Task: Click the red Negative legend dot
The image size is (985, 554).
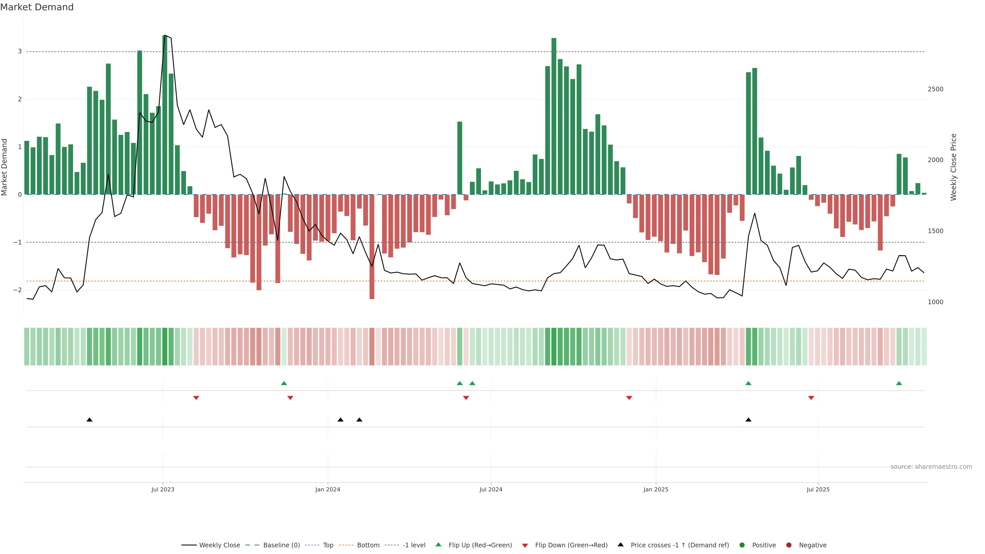Action: click(789, 545)
